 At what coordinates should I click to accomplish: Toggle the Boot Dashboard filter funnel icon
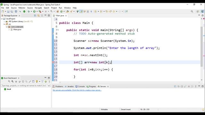[42, 81]
